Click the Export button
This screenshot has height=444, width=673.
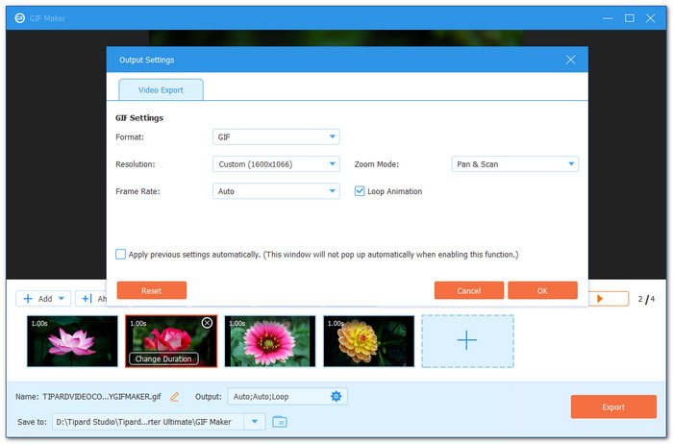(613, 407)
